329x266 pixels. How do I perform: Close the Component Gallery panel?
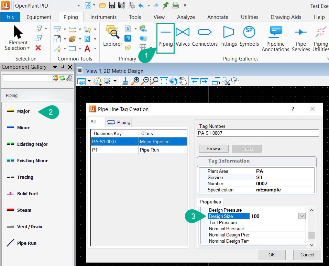click(70, 67)
